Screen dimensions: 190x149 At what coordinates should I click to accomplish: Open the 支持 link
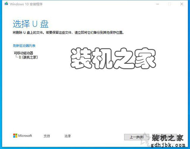pos(47,136)
